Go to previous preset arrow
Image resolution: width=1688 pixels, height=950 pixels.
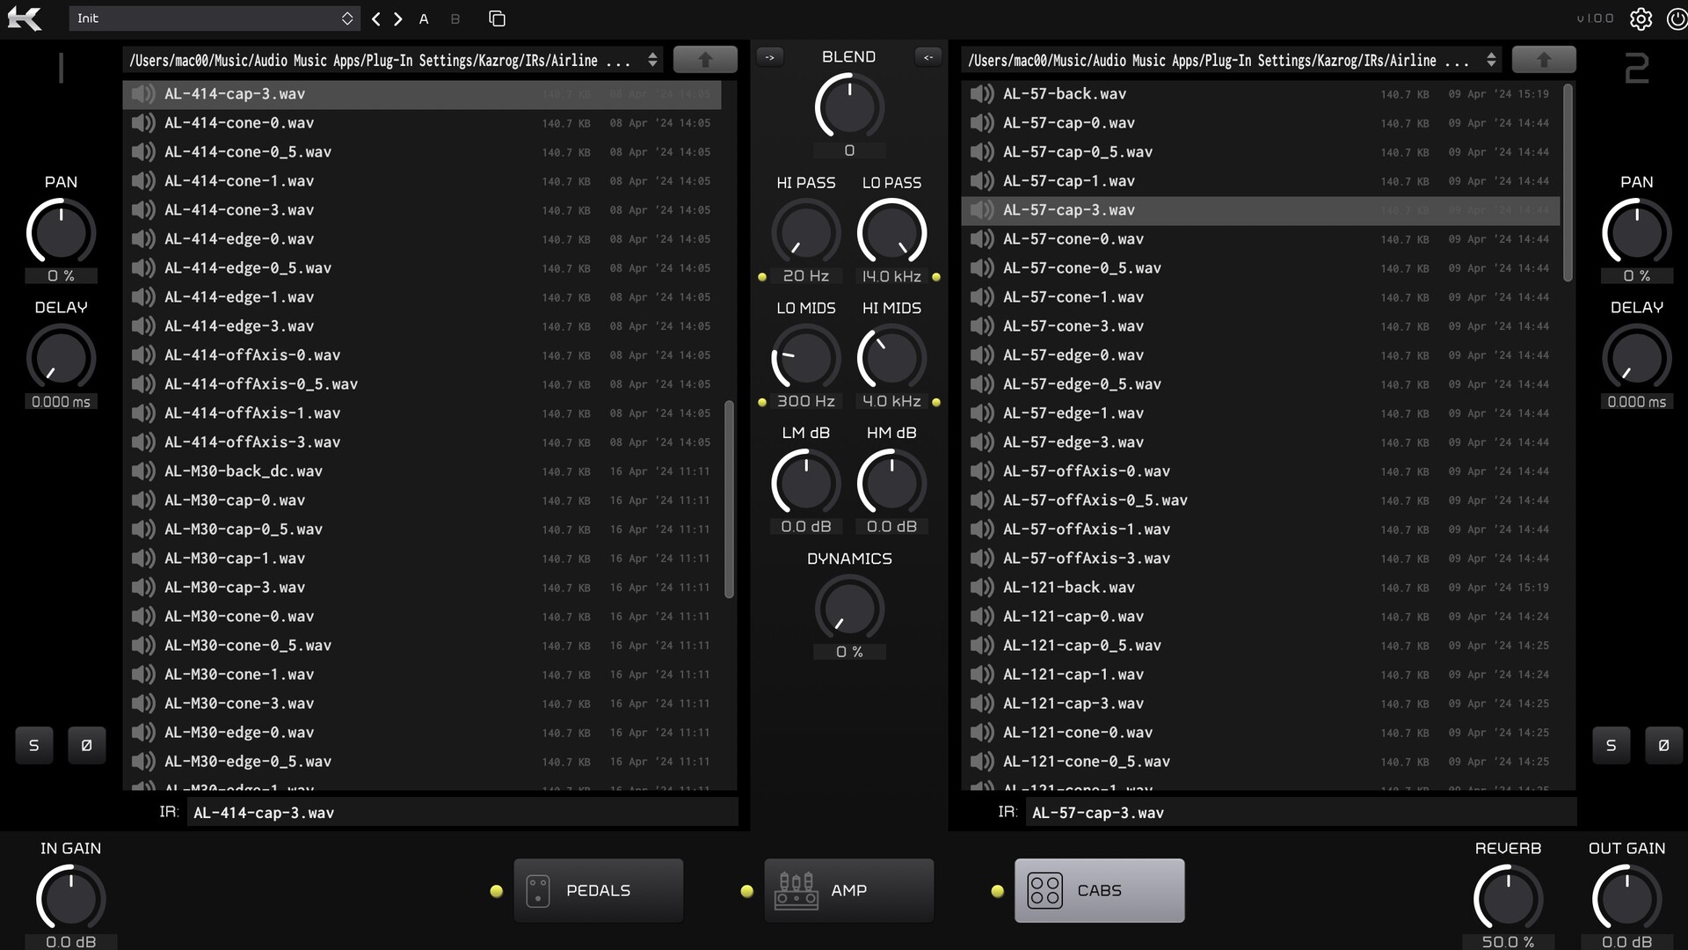[x=376, y=18]
